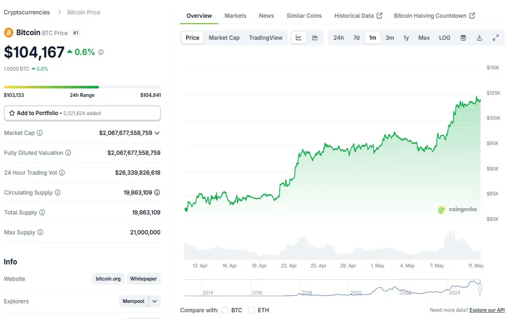Click the $104,167 price value

(x=34, y=52)
